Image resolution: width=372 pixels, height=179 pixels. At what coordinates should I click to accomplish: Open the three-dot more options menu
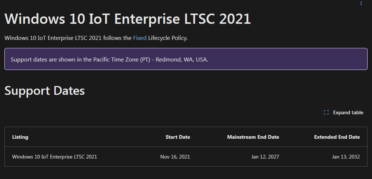361,3
